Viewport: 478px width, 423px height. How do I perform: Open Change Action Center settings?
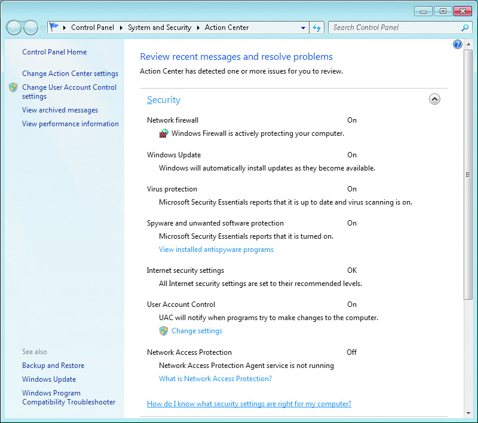(x=70, y=74)
